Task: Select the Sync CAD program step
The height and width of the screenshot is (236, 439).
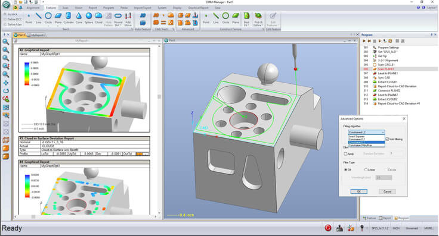Action: (x=384, y=77)
